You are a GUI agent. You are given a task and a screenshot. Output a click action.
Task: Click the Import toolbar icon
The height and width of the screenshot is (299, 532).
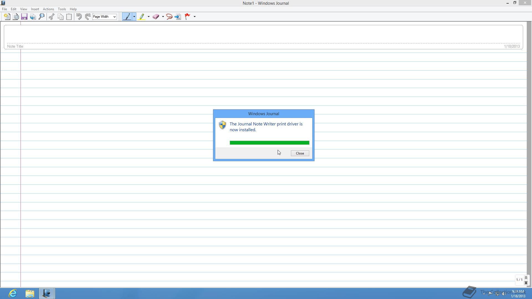[x=33, y=17]
